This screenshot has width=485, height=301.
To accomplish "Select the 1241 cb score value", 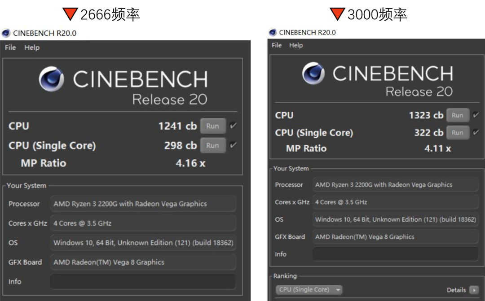I will pos(177,126).
